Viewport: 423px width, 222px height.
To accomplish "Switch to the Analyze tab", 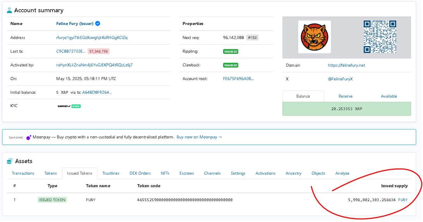I will click(x=342, y=173).
